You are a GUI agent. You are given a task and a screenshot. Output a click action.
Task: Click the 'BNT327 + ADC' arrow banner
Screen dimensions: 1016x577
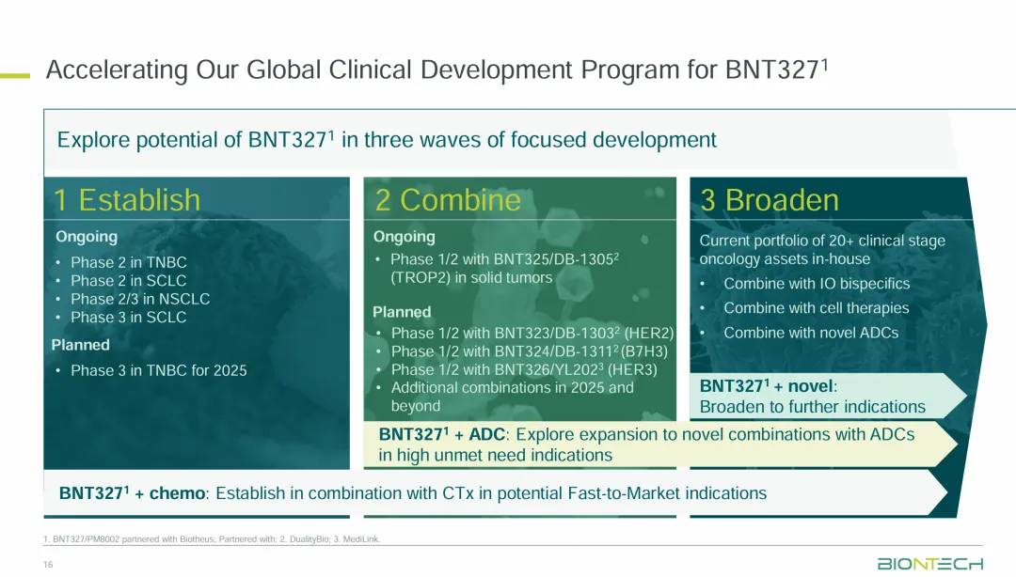pyautogui.click(x=649, y=444)
